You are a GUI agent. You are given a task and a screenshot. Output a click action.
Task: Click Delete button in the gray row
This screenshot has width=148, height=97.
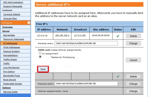133,76
